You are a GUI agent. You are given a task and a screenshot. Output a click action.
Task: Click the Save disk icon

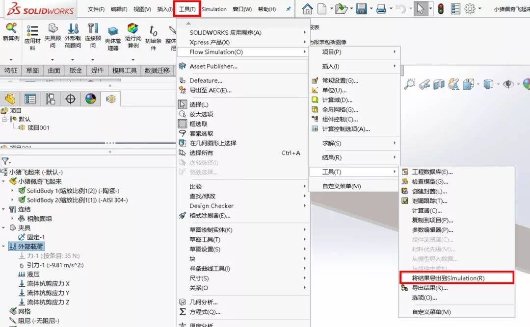(x=361, y=9)
